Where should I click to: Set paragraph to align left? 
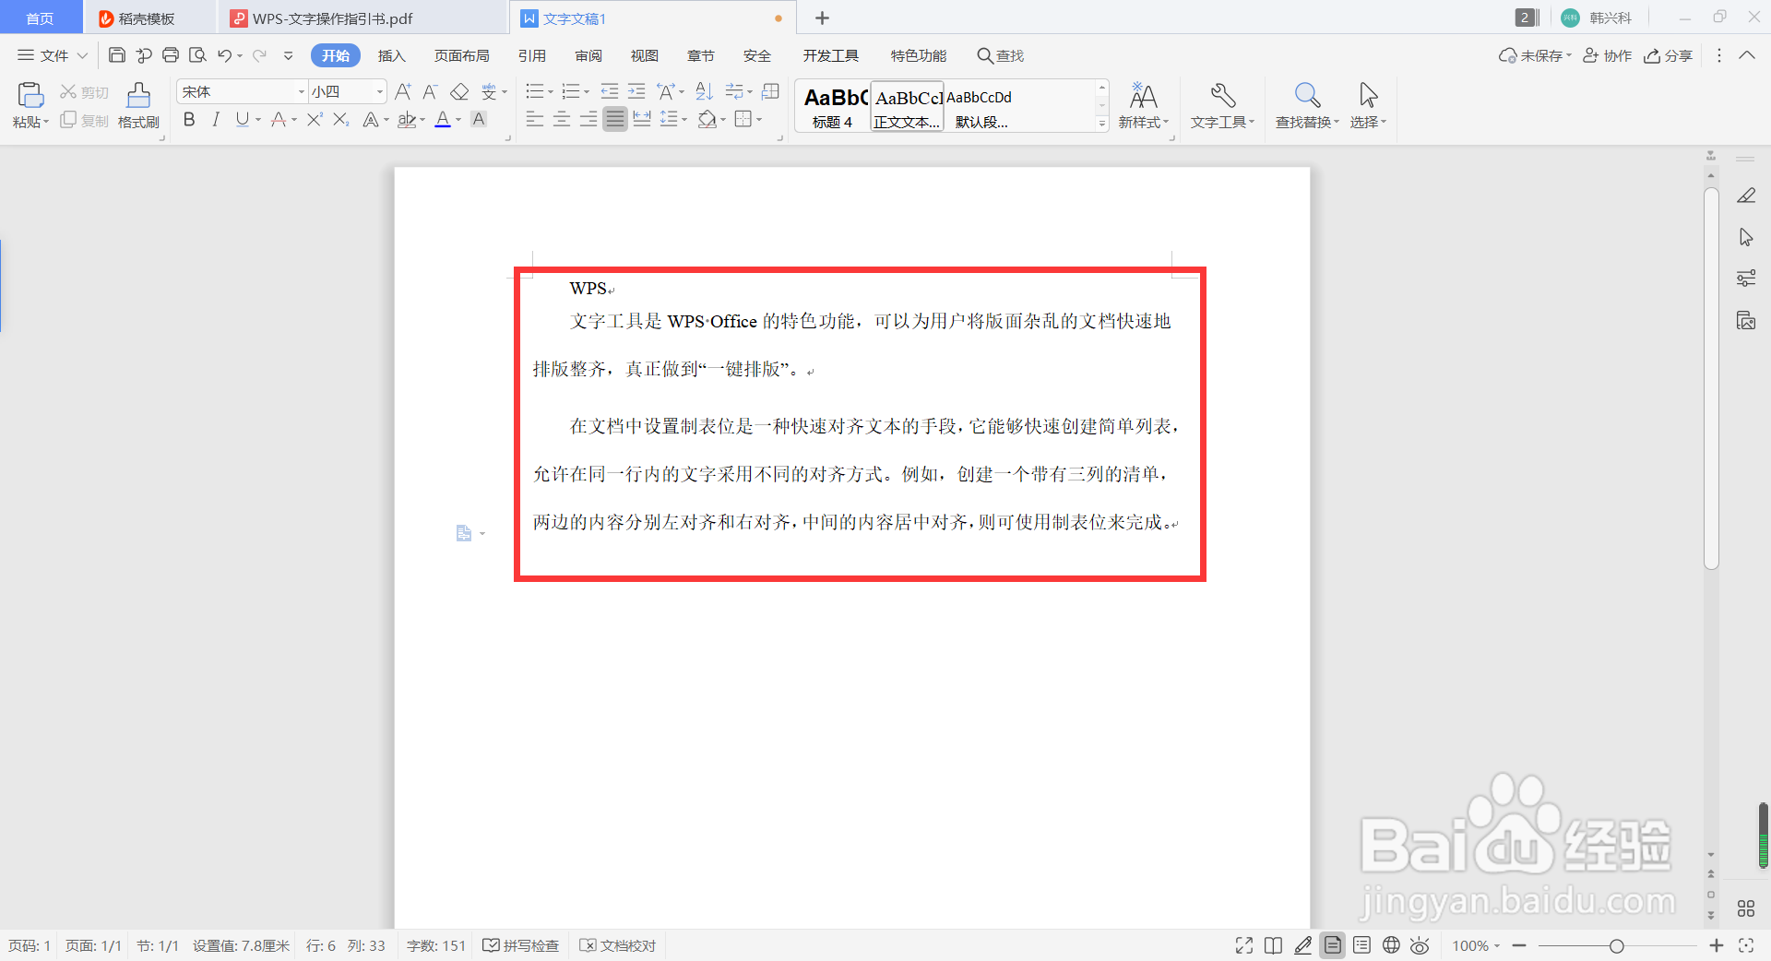pos(535,119)
